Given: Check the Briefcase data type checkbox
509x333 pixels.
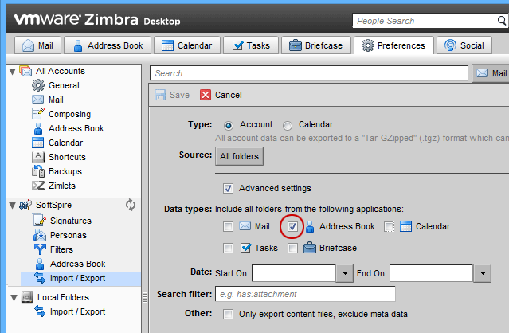Looking at the screenshot, I should click(x=292, y=249).
